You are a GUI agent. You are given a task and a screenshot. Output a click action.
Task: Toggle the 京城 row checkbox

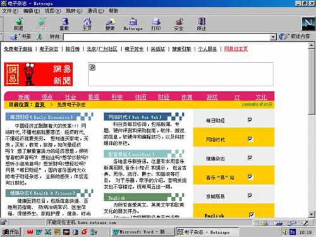[x=250, y=196]
